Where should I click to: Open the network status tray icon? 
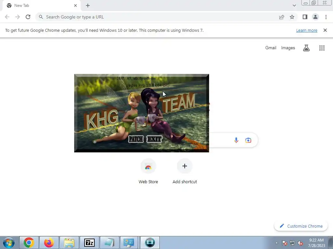292,243
